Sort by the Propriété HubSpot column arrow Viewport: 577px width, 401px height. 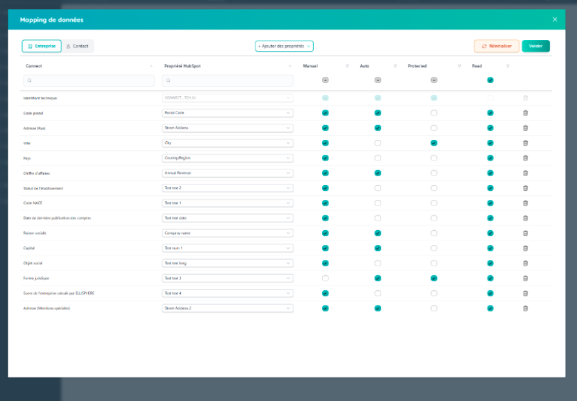pyautogui.click(x=288, y=66)
